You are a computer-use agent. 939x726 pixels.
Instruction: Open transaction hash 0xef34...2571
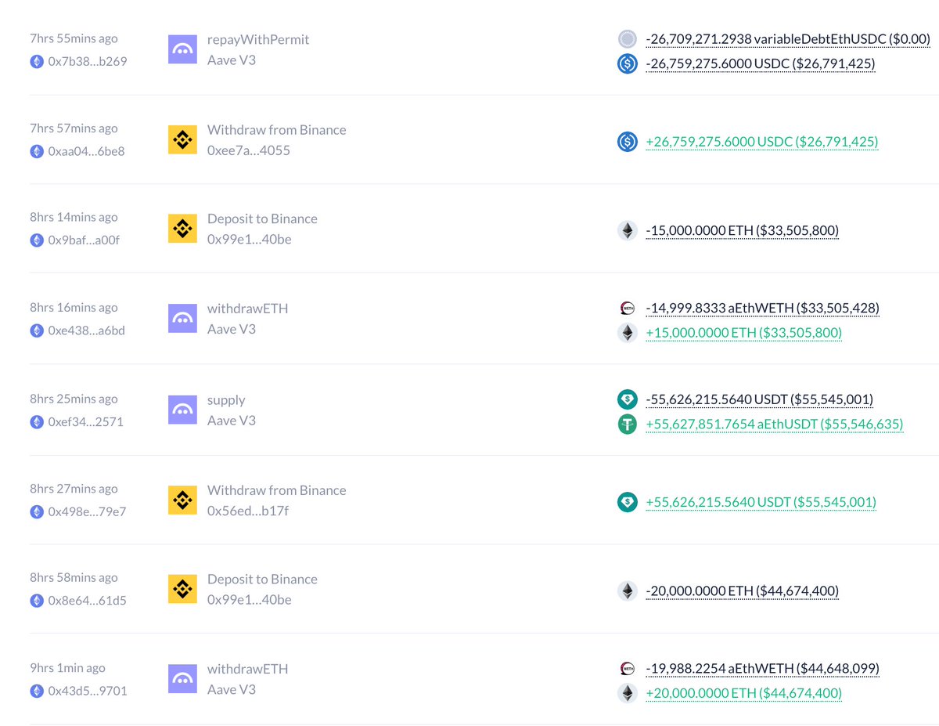pos(85,421)
